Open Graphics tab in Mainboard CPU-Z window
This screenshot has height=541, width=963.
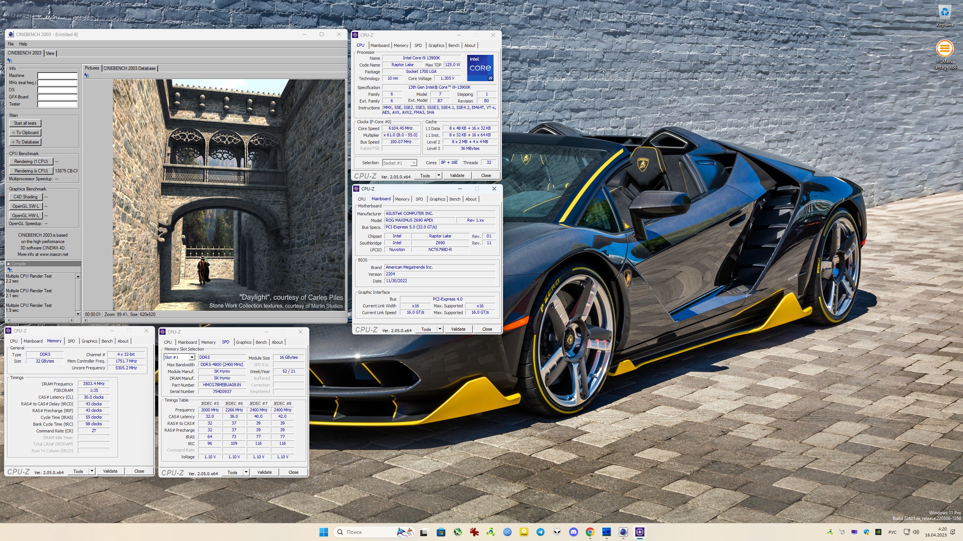pyautogui.click(x=437, y=199)
